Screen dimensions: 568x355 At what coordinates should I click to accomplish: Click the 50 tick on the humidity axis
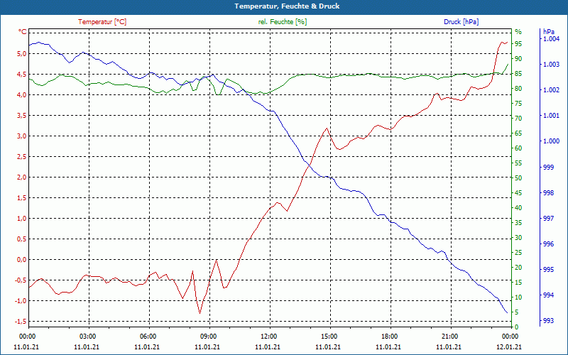(x=518, y=178)
